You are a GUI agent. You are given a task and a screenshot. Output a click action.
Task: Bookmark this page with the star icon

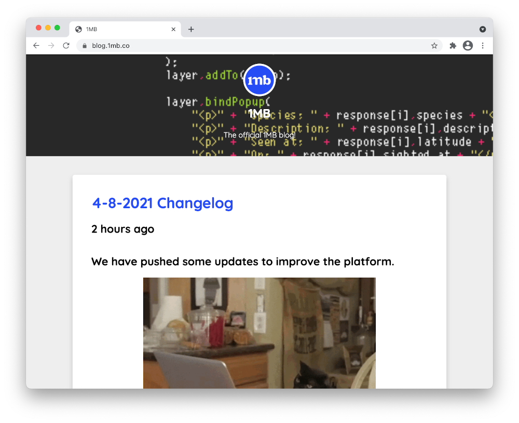(434, 46)
